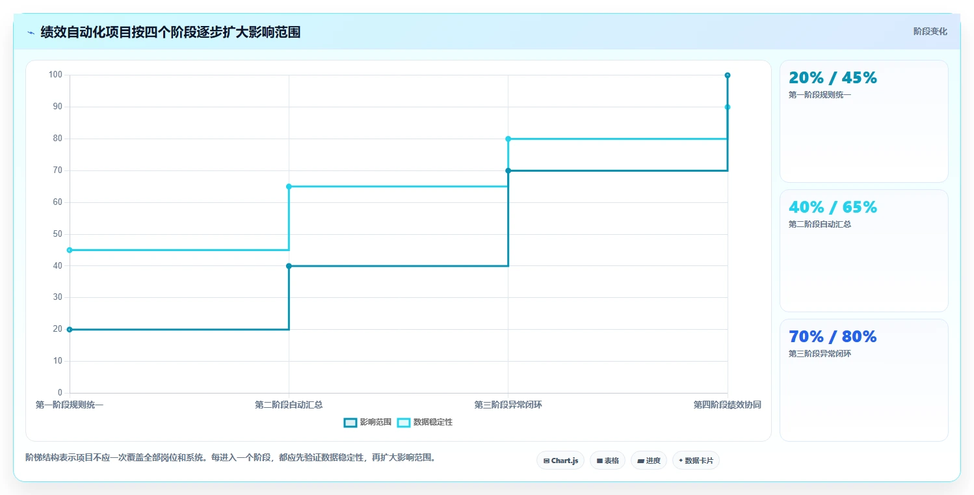
Task: Click the 20% / 45% card value
Action: [x=833, y=78]
